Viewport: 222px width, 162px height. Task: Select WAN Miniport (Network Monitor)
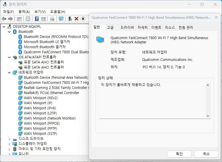(49, 118)
